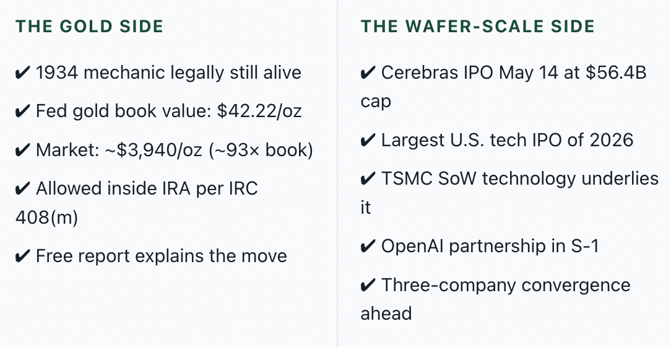This screenshot has width=671, height=347.
Task: Click checkmark beside OpenAI partnership in S-1
Action: point(368,247)
